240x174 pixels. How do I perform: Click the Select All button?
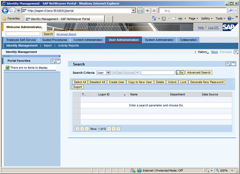point(80,82)
